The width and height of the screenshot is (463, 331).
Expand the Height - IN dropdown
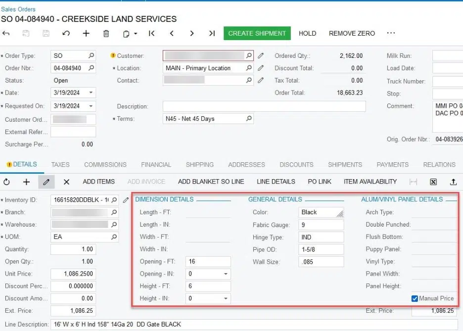226,299
